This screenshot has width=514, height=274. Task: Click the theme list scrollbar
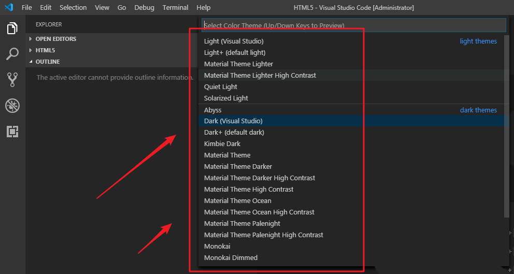coord(507,124)
